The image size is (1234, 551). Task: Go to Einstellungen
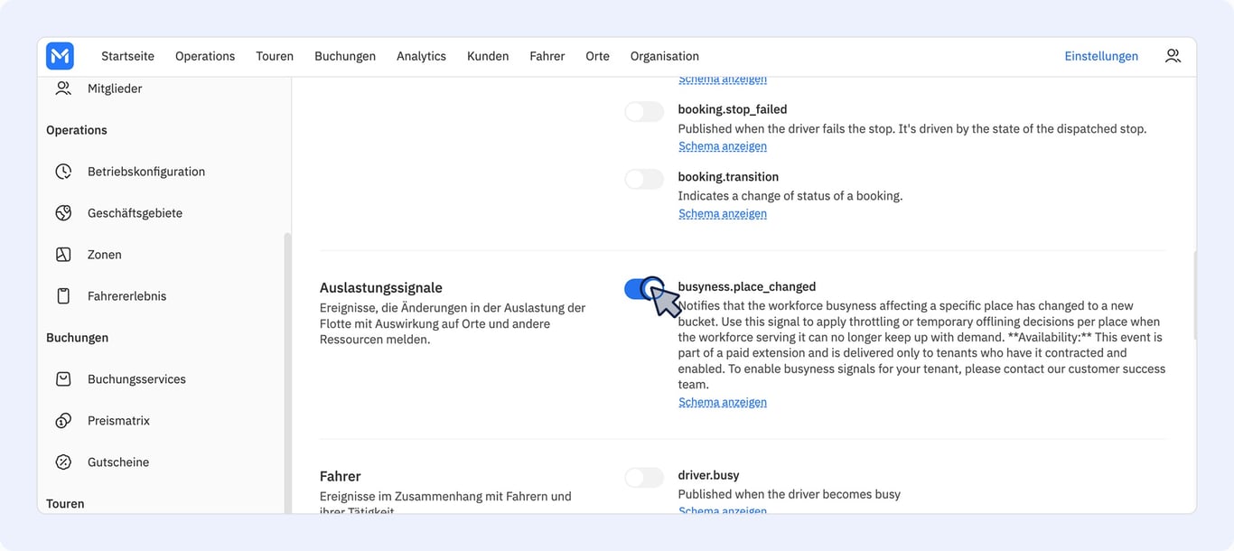(x=1101, y=56)
